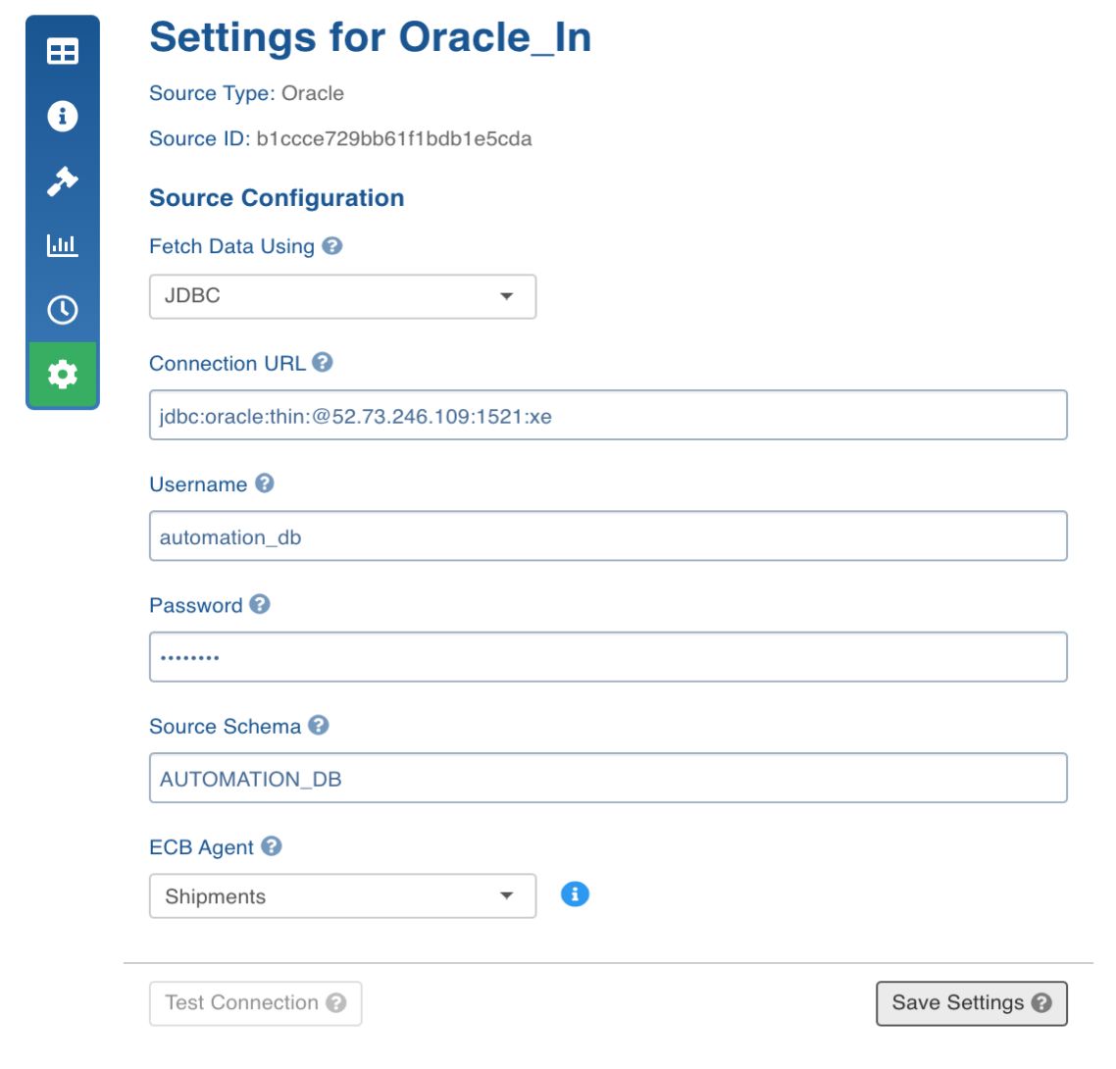1116x1069 pixels.
Task: Focus the Connection URL input field
Action: (x=608, y=415)
